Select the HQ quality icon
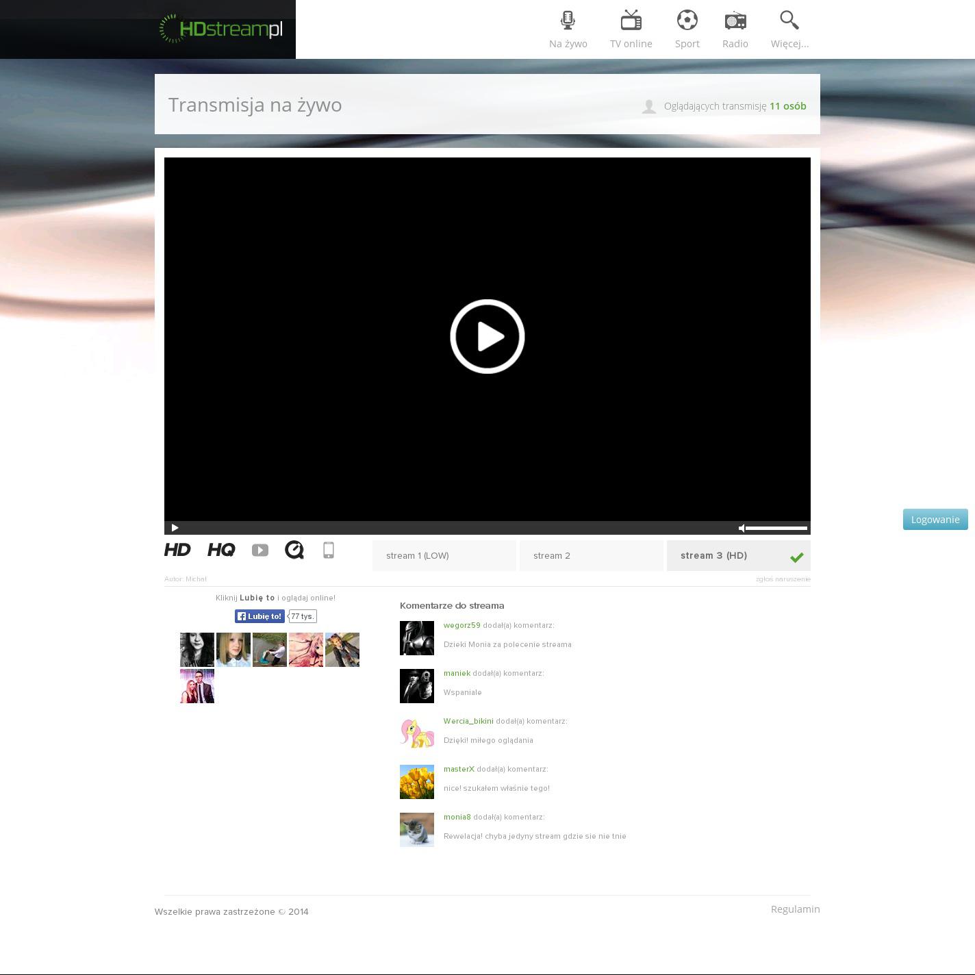Viewport: 975px width, 975px height. [x=221, y=550]
